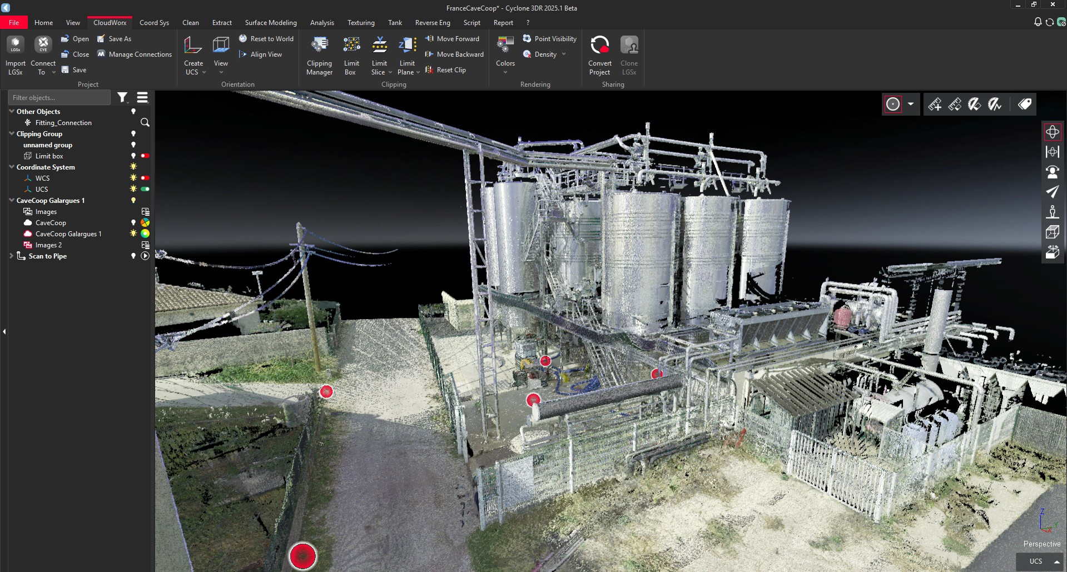Select the orbit navigation mode icon
Viewport: 1067px width, 572px height.
click(x=1053, y=132)
